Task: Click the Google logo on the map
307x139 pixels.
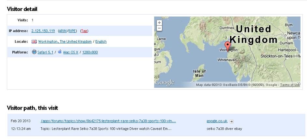Action: click(165, 83)
